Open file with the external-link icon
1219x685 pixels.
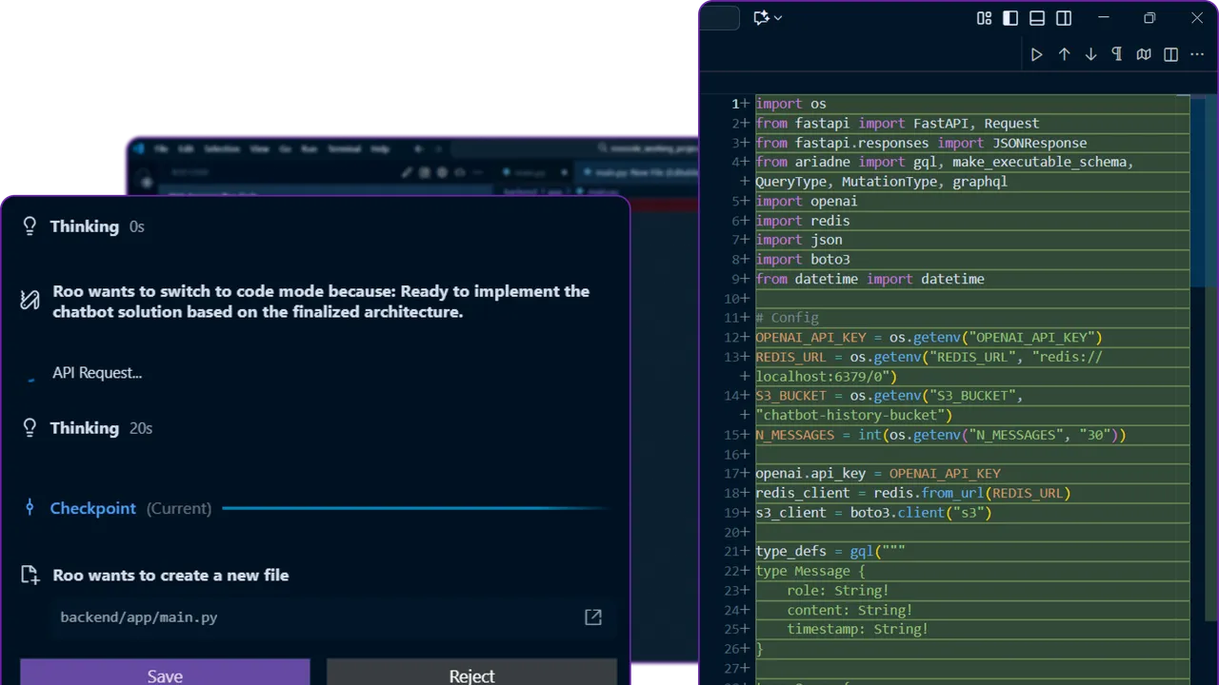pyautogui.click(x=592, y=617)
